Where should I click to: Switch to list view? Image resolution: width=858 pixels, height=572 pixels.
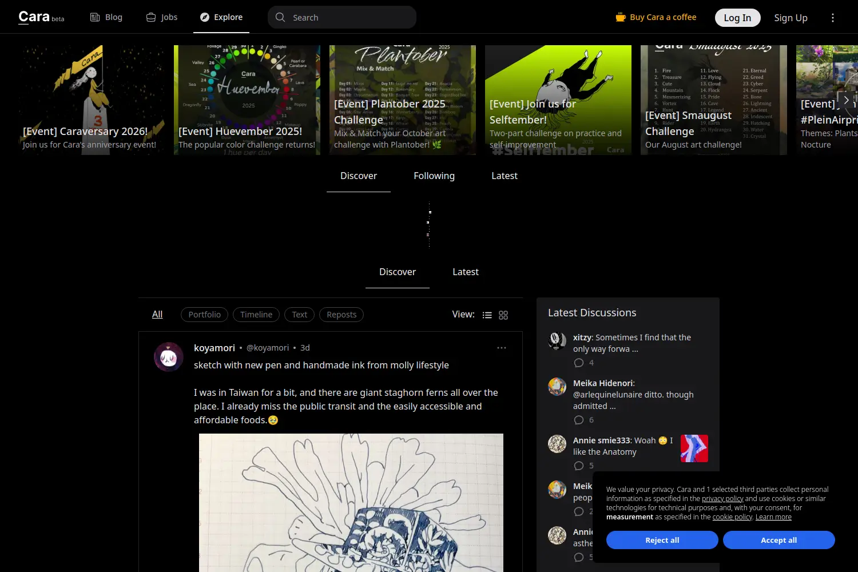487,315
